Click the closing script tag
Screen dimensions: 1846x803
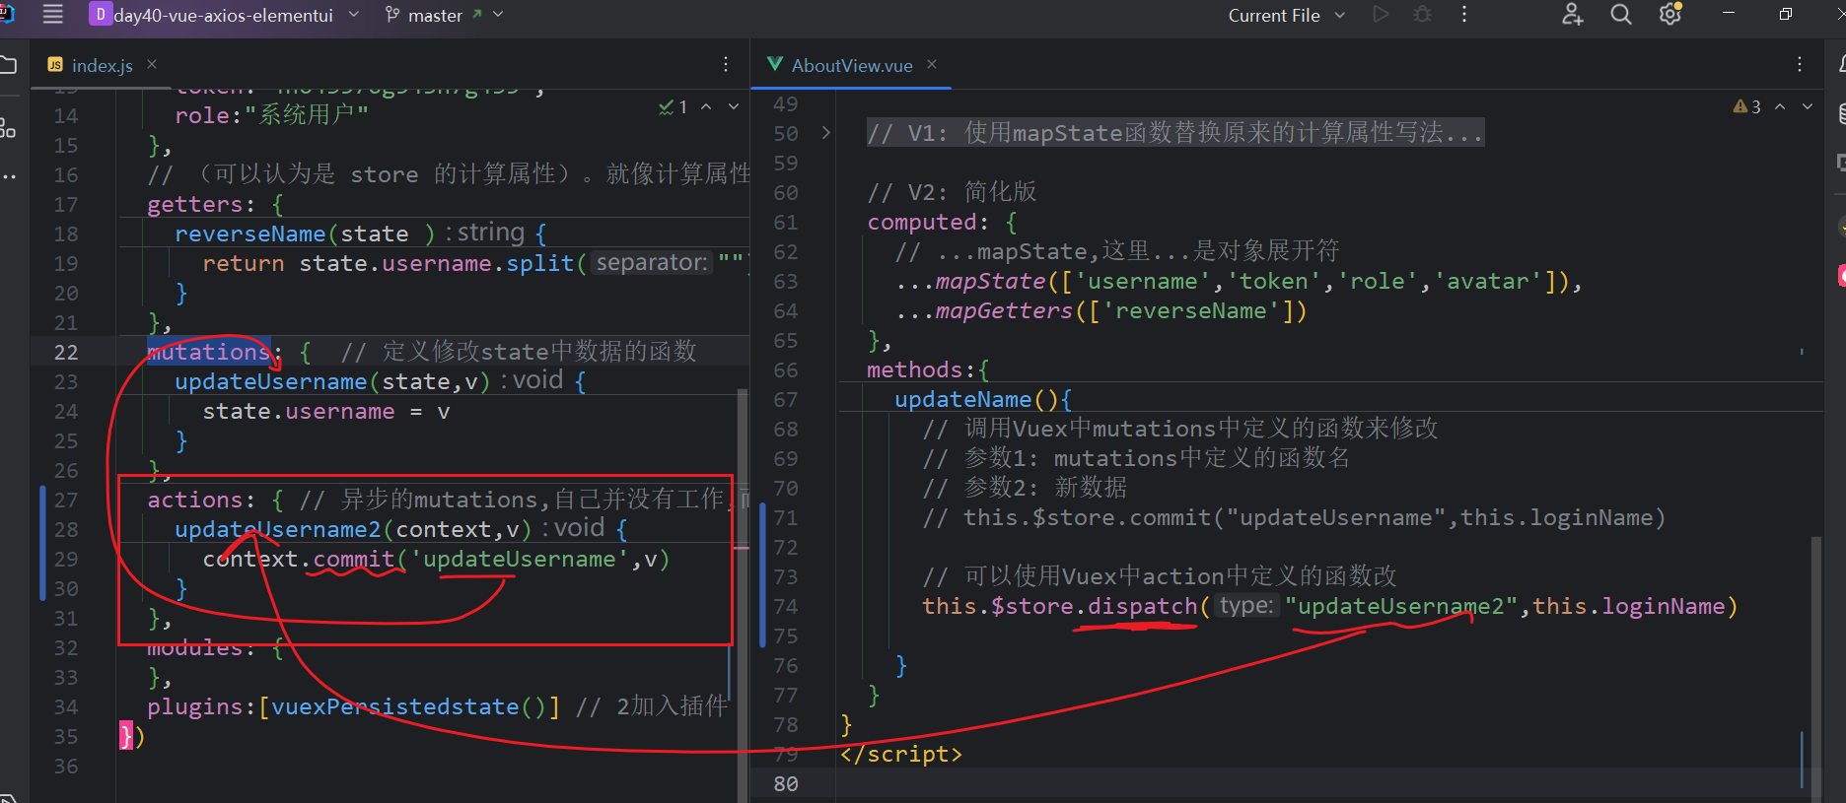[x=901, y=754]
